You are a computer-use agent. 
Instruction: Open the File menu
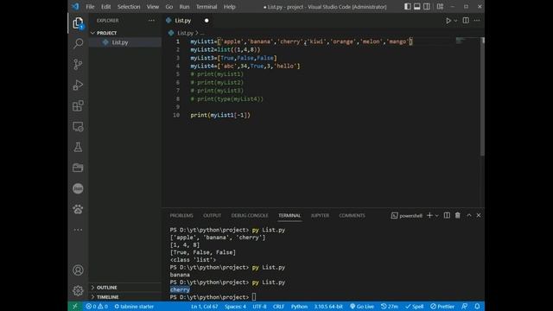click(x=90, y=7)
